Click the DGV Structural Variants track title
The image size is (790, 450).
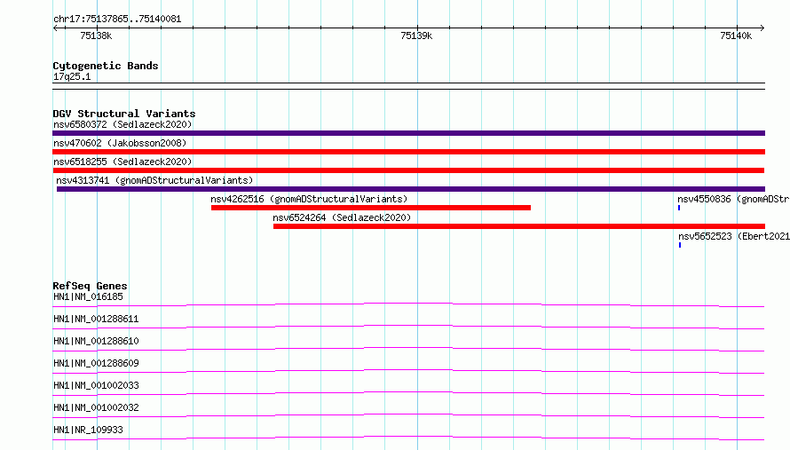tap(124, 114)
